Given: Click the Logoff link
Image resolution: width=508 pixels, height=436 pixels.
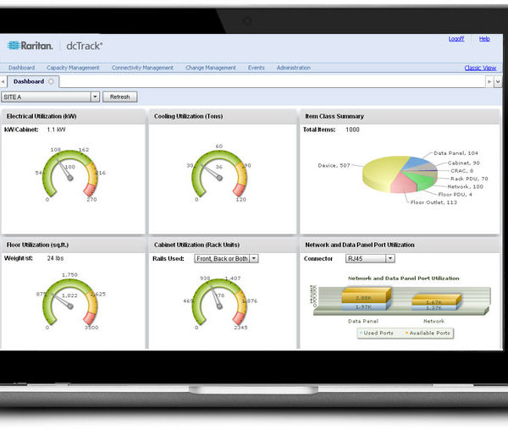Looking at the screenshot, I should [456, 39].
